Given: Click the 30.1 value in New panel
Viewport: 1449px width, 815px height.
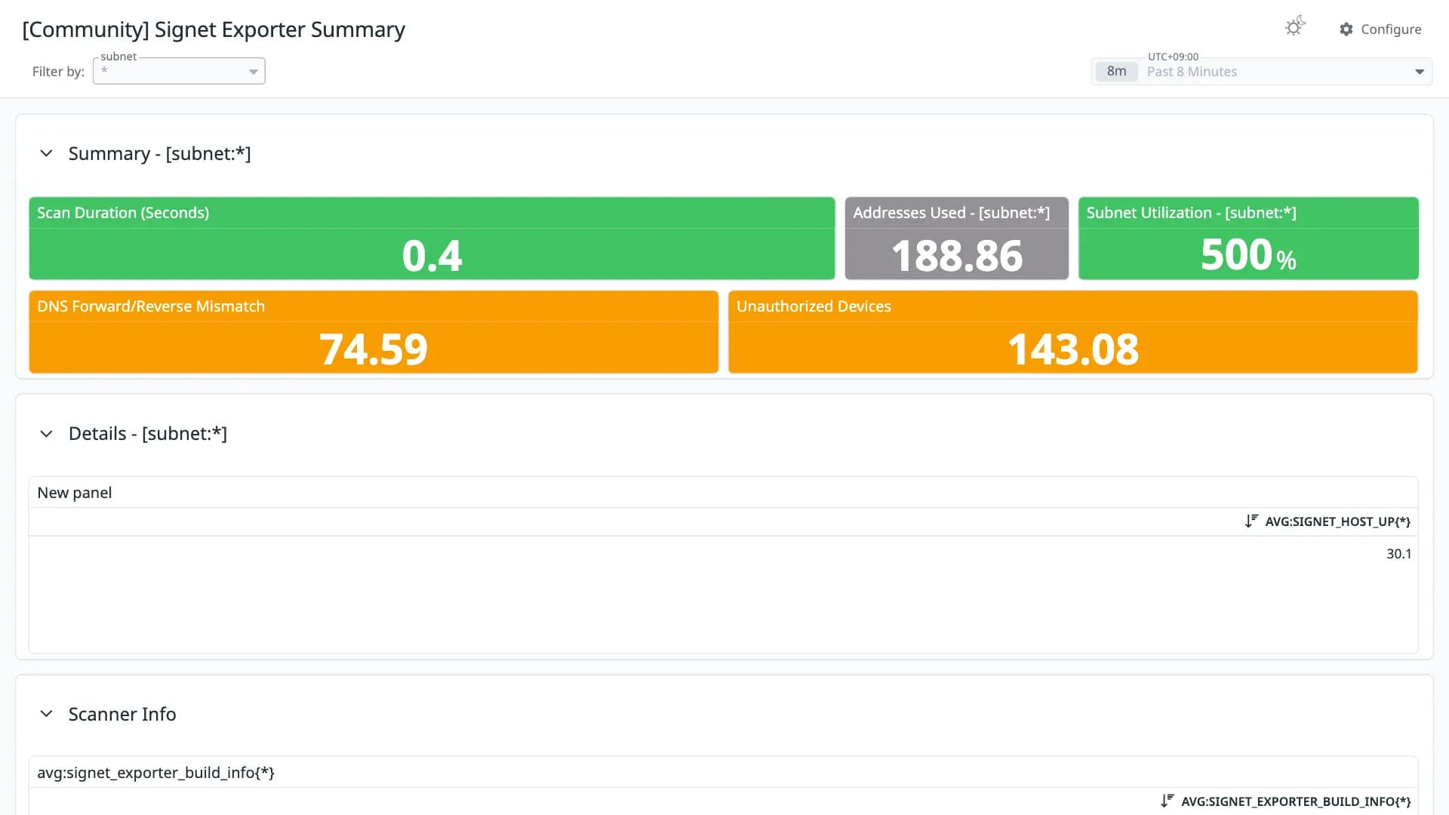Looking at the screenshot, I should 1398,554.
